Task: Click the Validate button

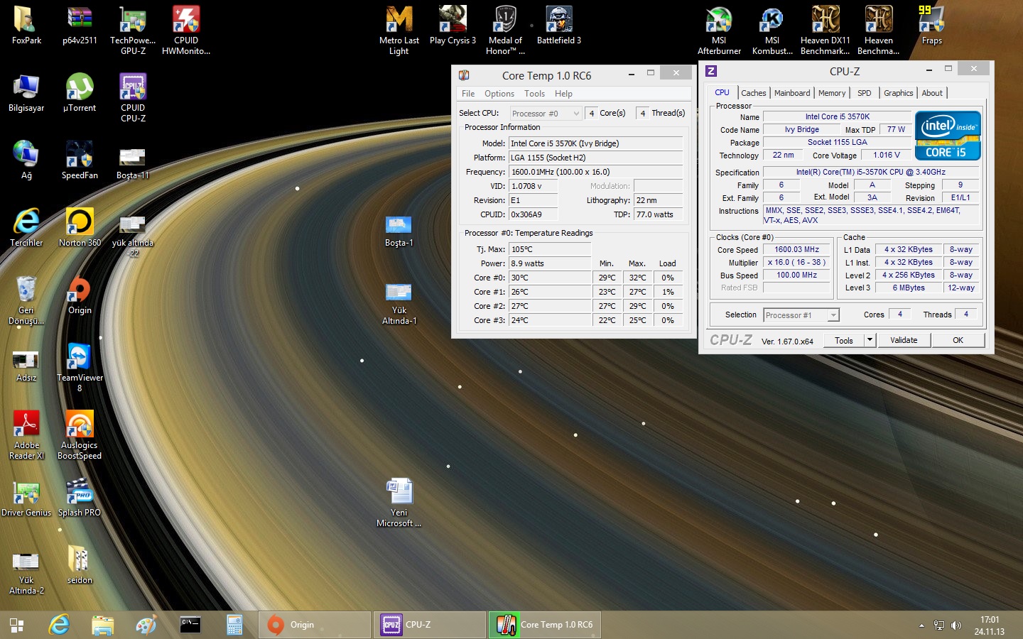Action: tap(904, 340)
